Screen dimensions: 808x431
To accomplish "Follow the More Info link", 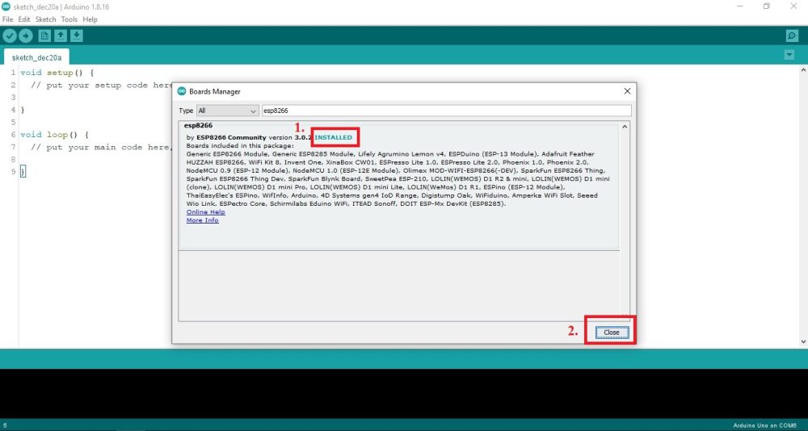I will pos(202,220).
